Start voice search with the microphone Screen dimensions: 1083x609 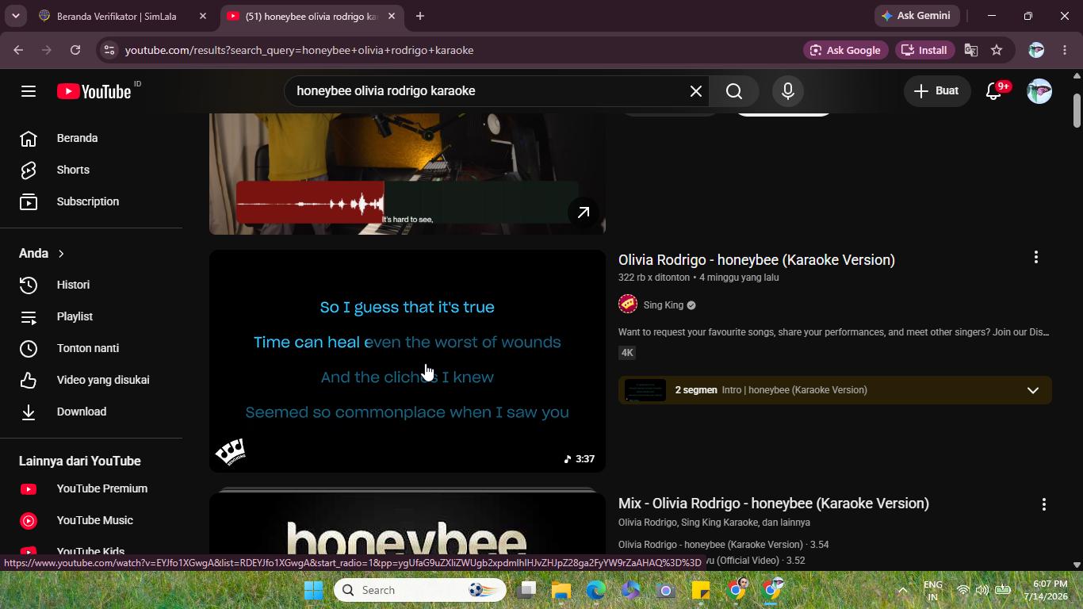click(788, 91)
